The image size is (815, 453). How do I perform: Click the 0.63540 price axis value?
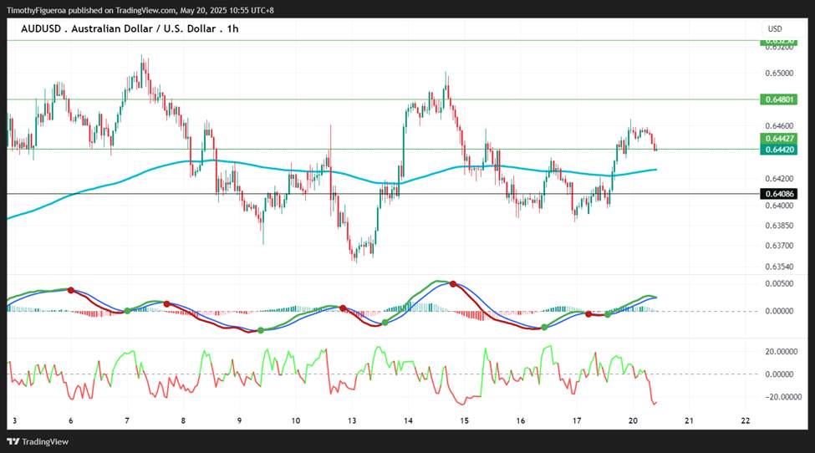click(x=779, y=267)
